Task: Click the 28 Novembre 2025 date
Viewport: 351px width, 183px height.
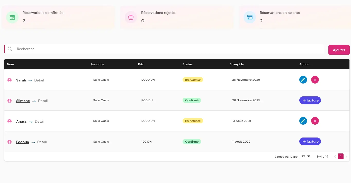Action: coord(246,80)
